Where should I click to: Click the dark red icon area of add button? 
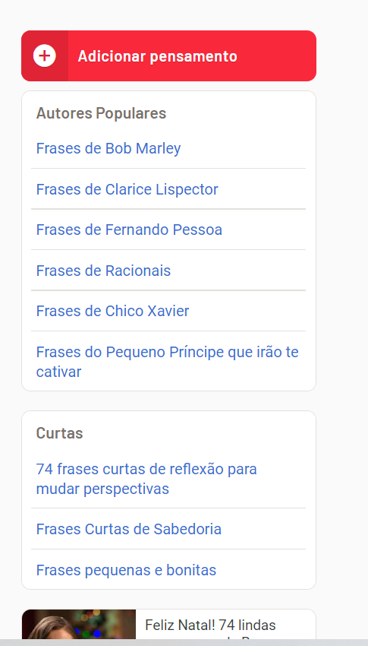point(45,55)
